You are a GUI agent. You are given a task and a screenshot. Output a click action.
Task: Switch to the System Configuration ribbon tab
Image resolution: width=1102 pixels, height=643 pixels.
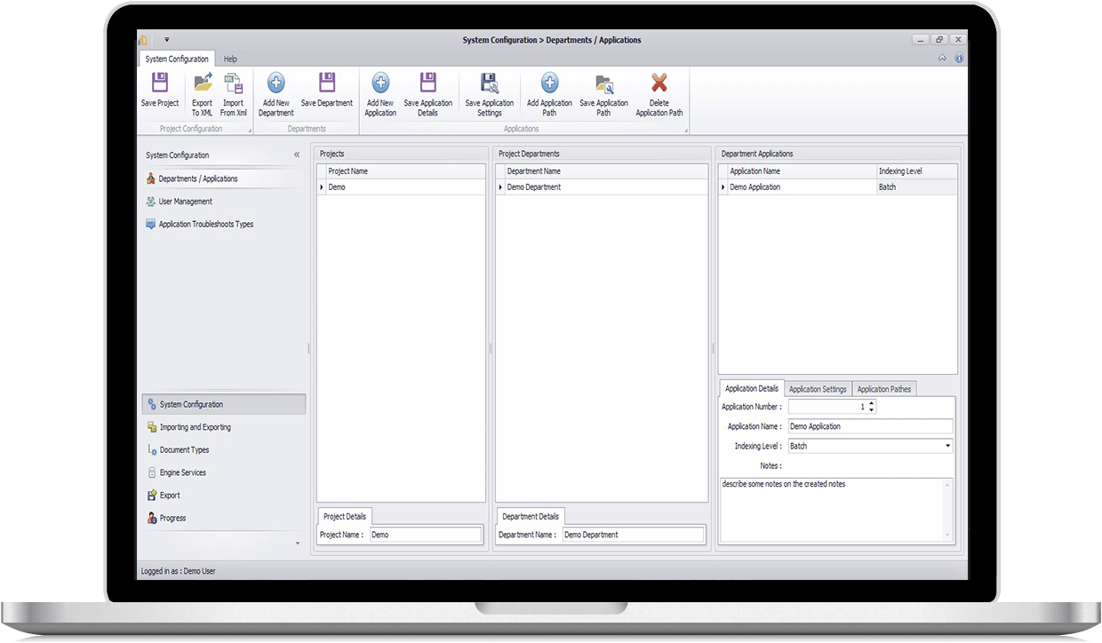177,59
